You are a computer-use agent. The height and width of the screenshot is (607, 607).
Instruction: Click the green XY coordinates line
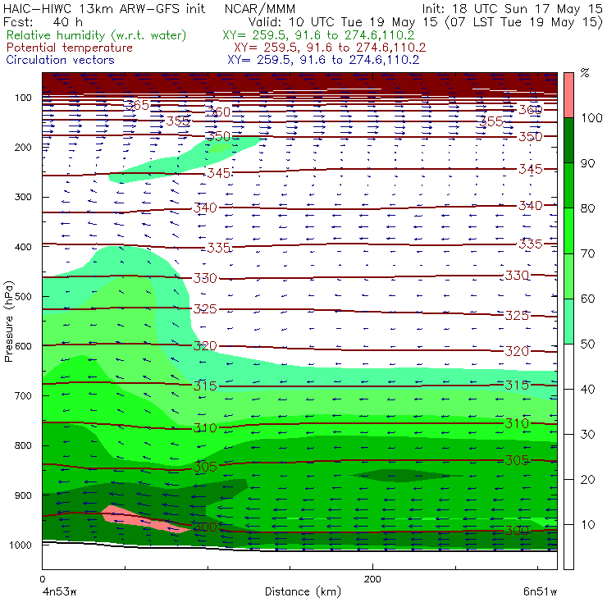318,35
